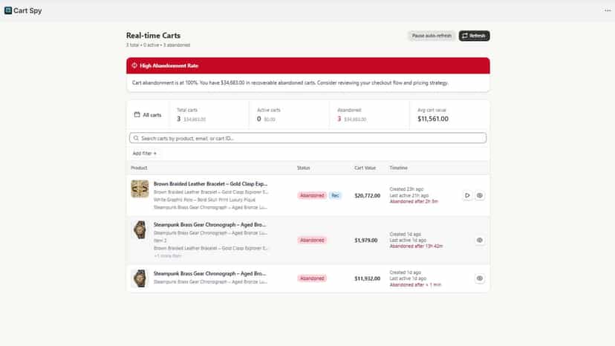This screenshot has height=346, width=615.
Task: Open Brown Braided Leather Bracelet thumbnail
Action: tap(140, 189)
